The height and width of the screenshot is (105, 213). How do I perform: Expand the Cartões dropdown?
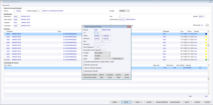103,56
